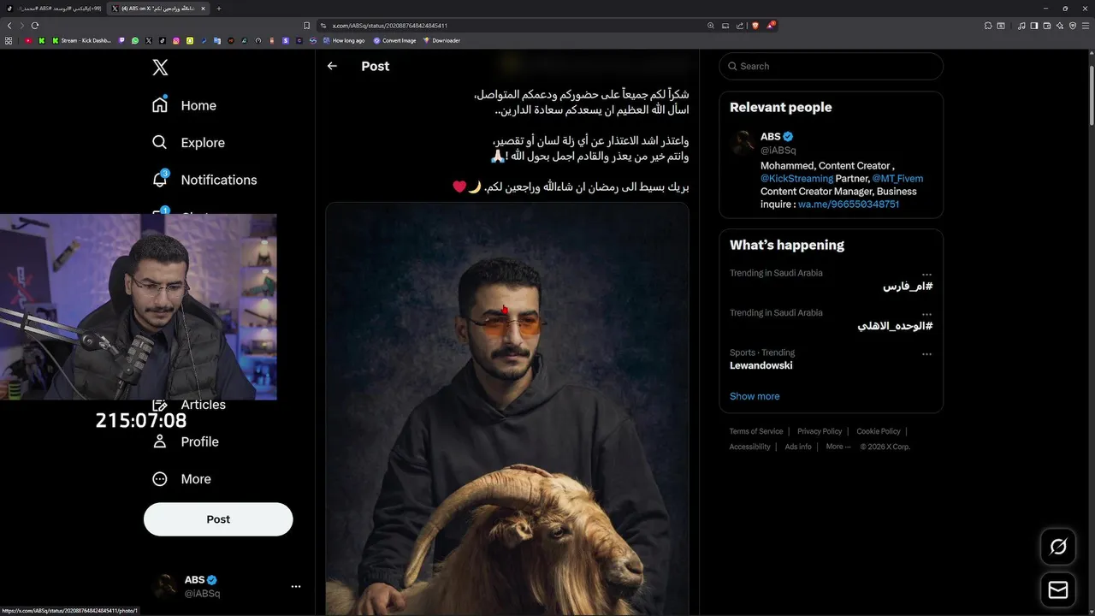Close the ABS on X tab
Image resolution: width=1095 pixels, height=616 pixels.
click(x=203, y=9)
